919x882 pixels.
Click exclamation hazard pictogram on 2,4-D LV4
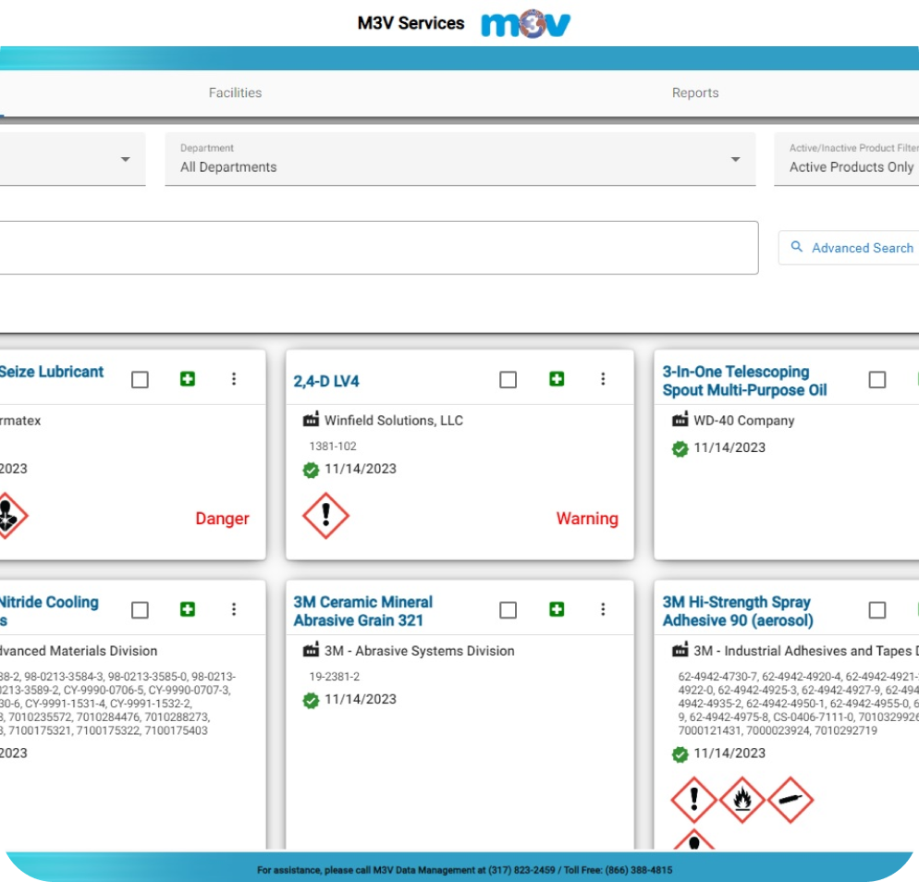coord(325,516)
